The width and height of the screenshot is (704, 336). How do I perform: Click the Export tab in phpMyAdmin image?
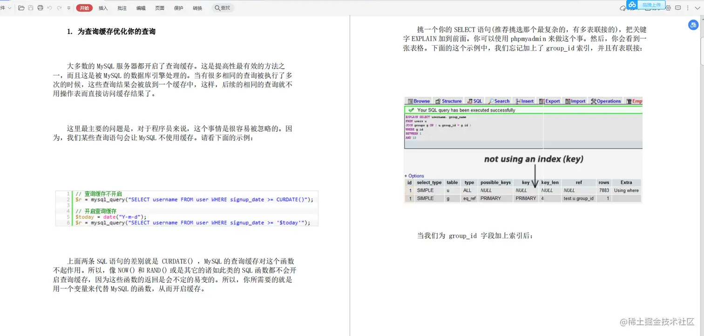(549, 101)
